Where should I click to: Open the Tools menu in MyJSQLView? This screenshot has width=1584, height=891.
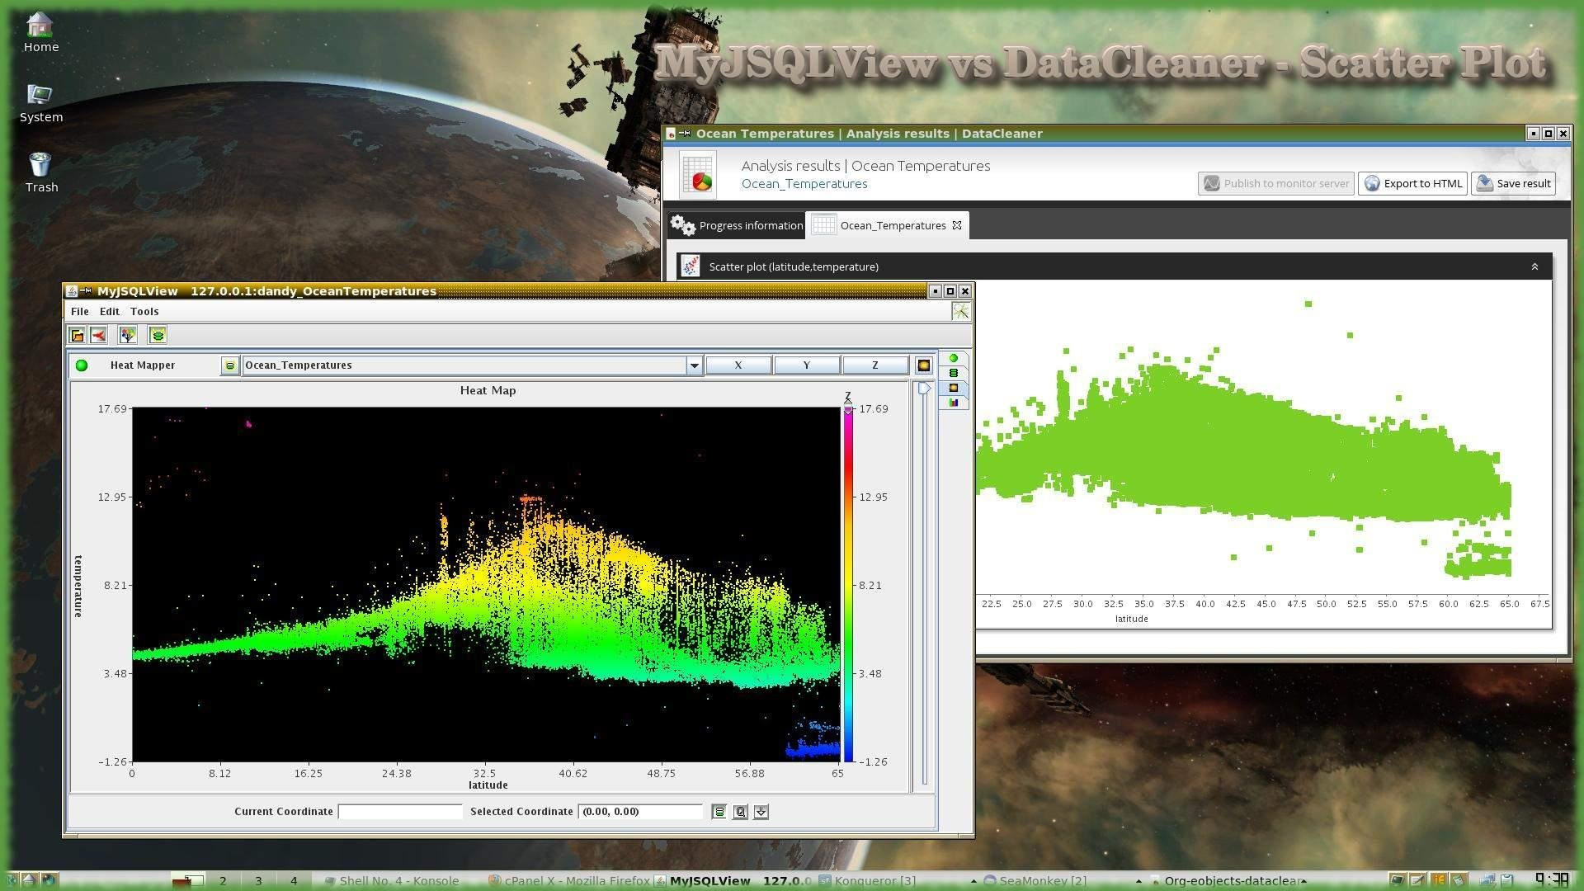tap(144, 312)
